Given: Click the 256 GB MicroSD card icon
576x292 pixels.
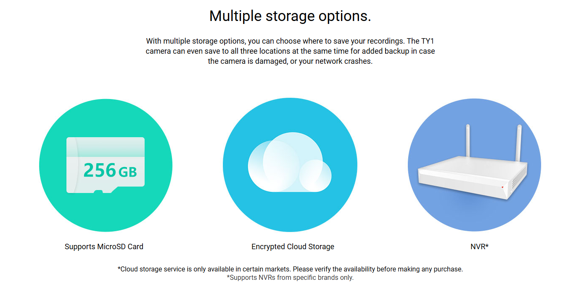Looking at the screenshot, I should (105, 164).
